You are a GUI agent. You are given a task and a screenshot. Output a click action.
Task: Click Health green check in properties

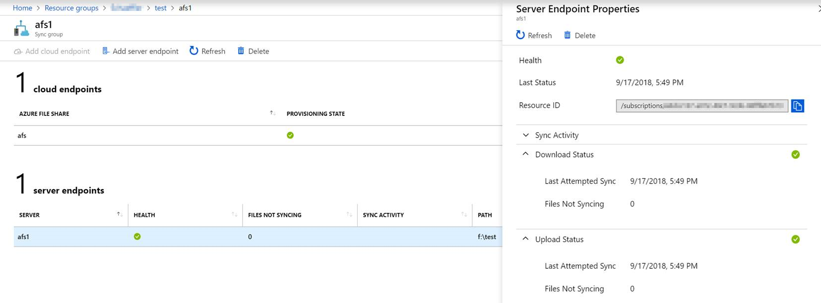[x=620, y=60]
